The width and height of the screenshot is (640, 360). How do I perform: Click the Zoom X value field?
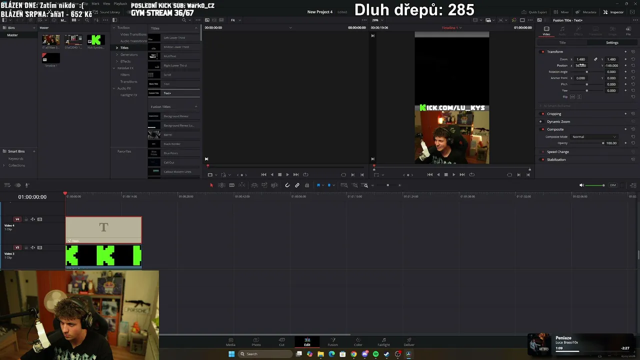pyautogui.click(x=581, y=59)
